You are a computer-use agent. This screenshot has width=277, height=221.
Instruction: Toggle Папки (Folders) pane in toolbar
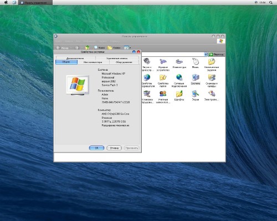tap(114, 48)
